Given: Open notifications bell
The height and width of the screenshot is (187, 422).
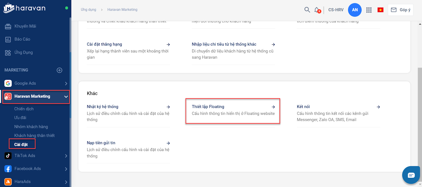Looking at the screenshot, I should point(317,10).
